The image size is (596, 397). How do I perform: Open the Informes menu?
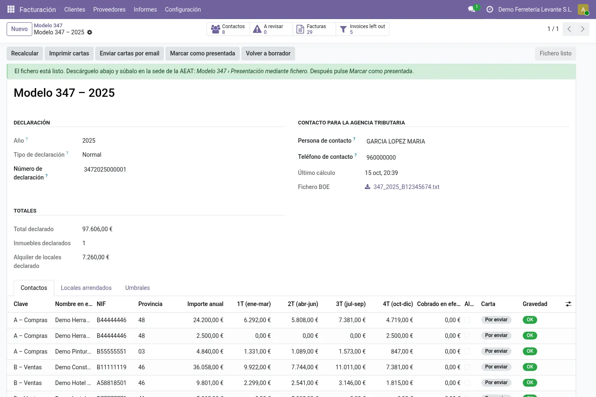[x=145, y=9]
